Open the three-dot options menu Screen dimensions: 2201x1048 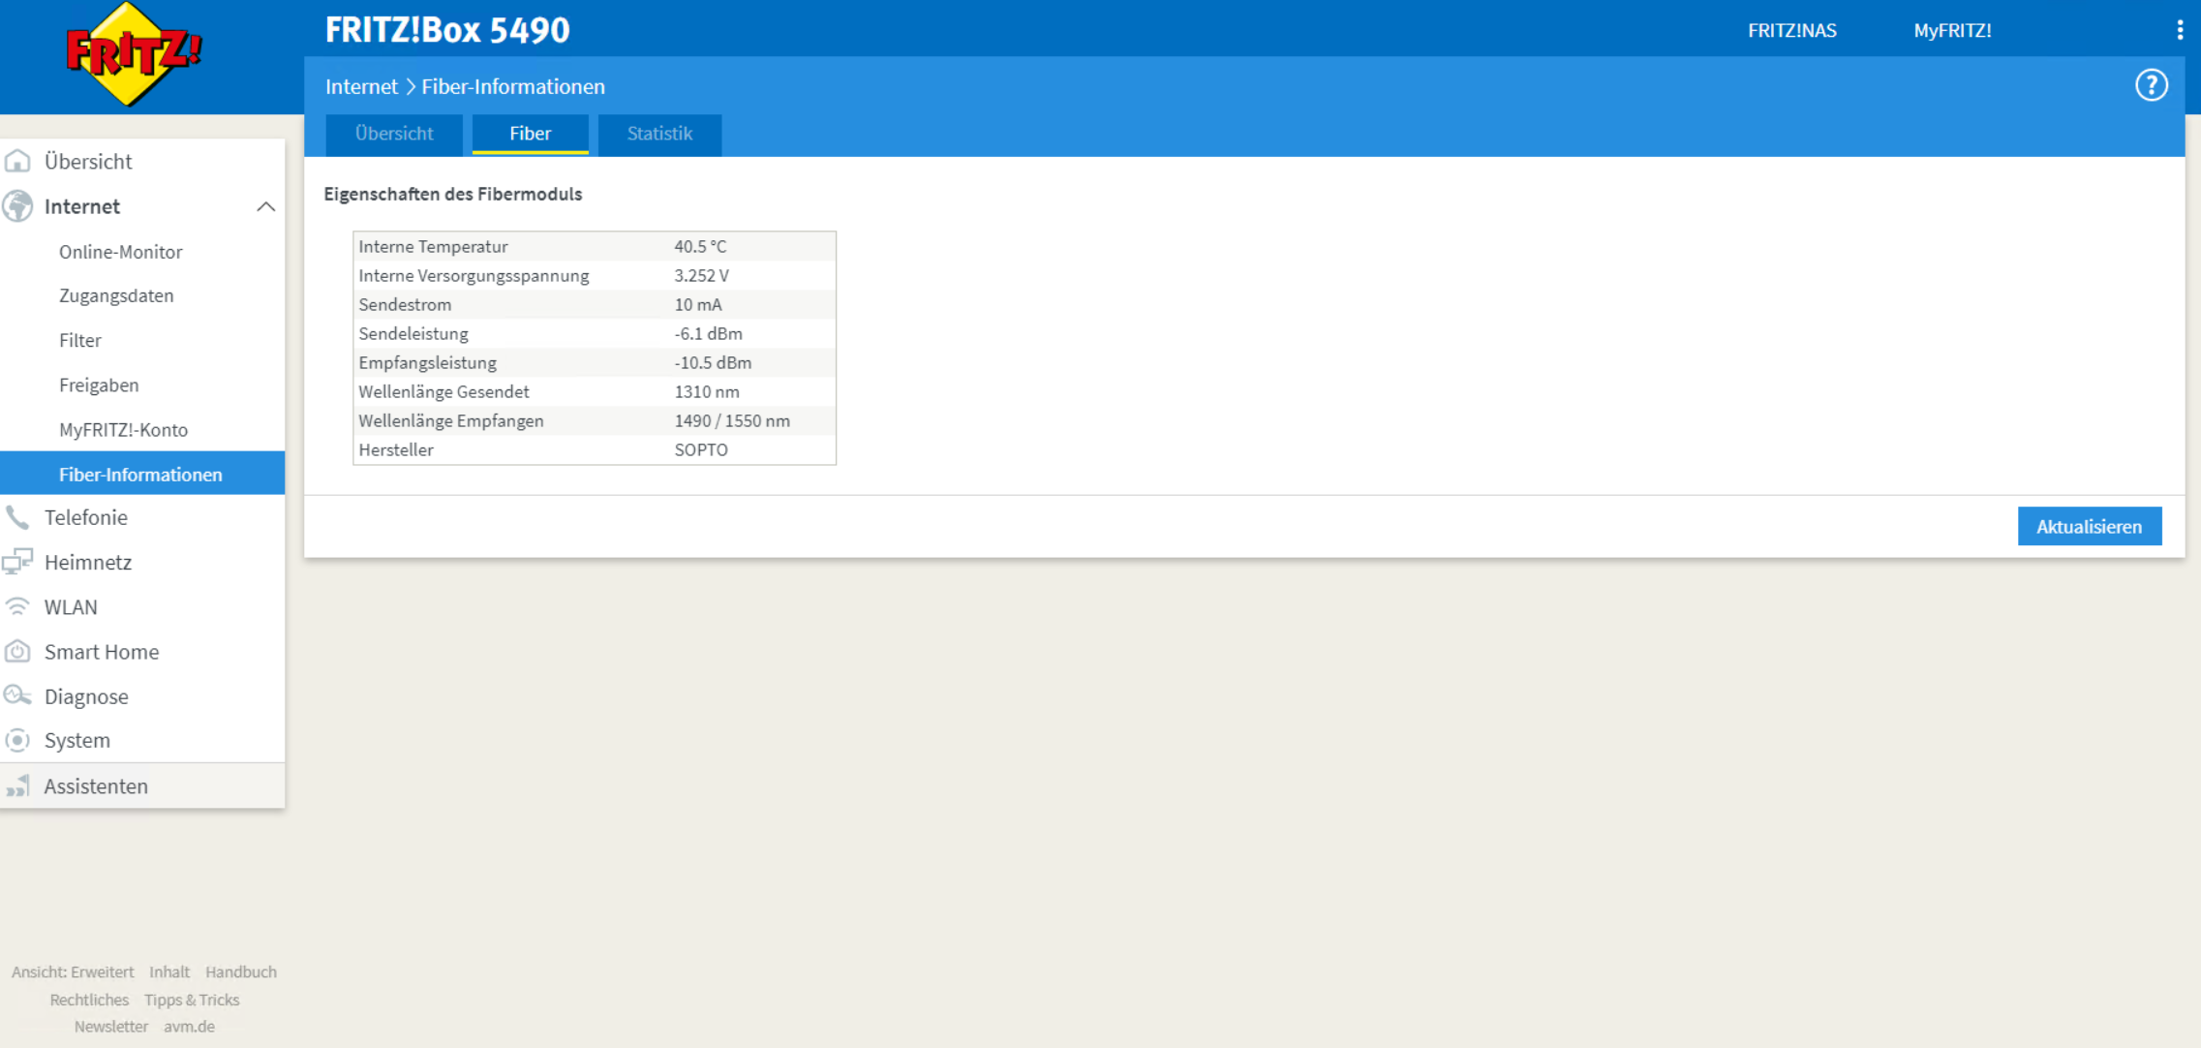2180,30
